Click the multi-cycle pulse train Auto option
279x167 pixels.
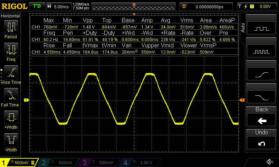coord(261,51)
